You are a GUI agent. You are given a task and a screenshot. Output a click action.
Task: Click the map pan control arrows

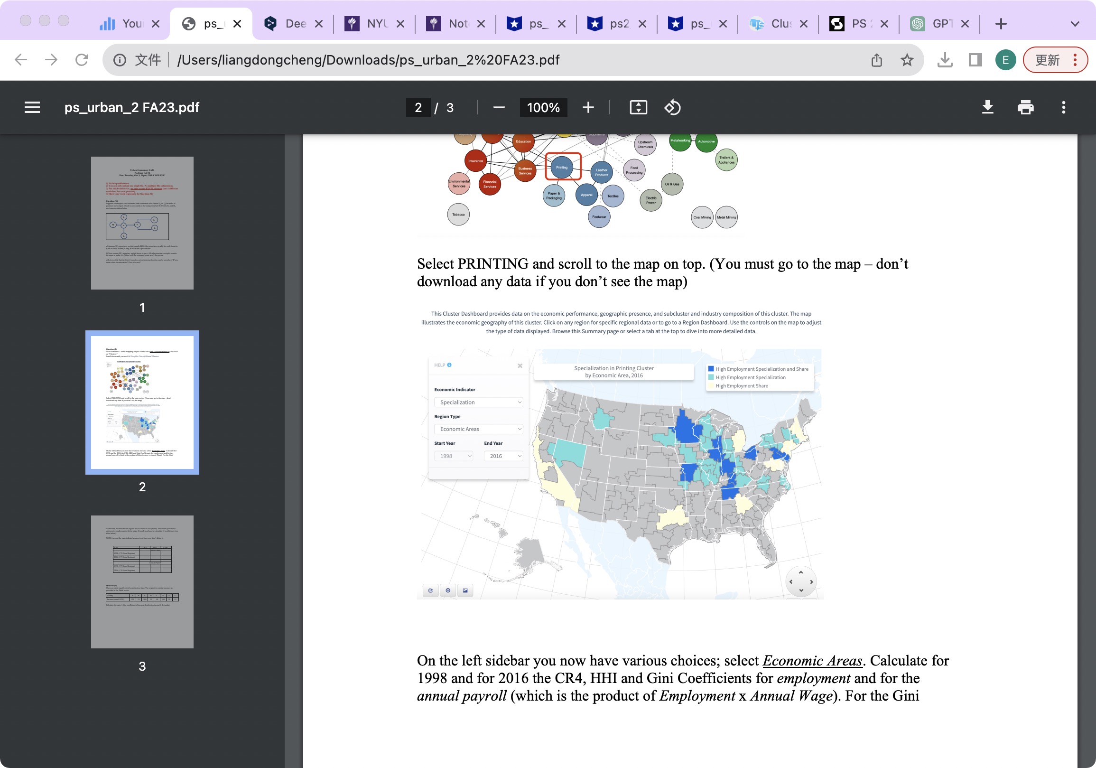800,581
